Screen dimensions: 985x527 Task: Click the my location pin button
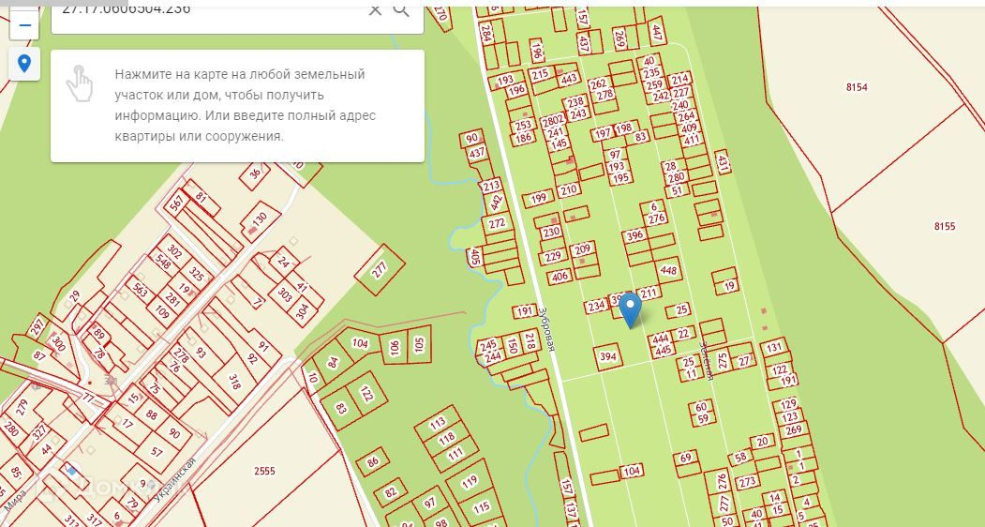(x=24, y=64)
